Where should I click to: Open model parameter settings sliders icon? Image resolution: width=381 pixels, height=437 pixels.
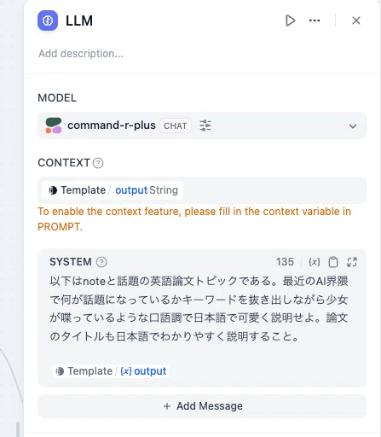[x=205, y=125]
